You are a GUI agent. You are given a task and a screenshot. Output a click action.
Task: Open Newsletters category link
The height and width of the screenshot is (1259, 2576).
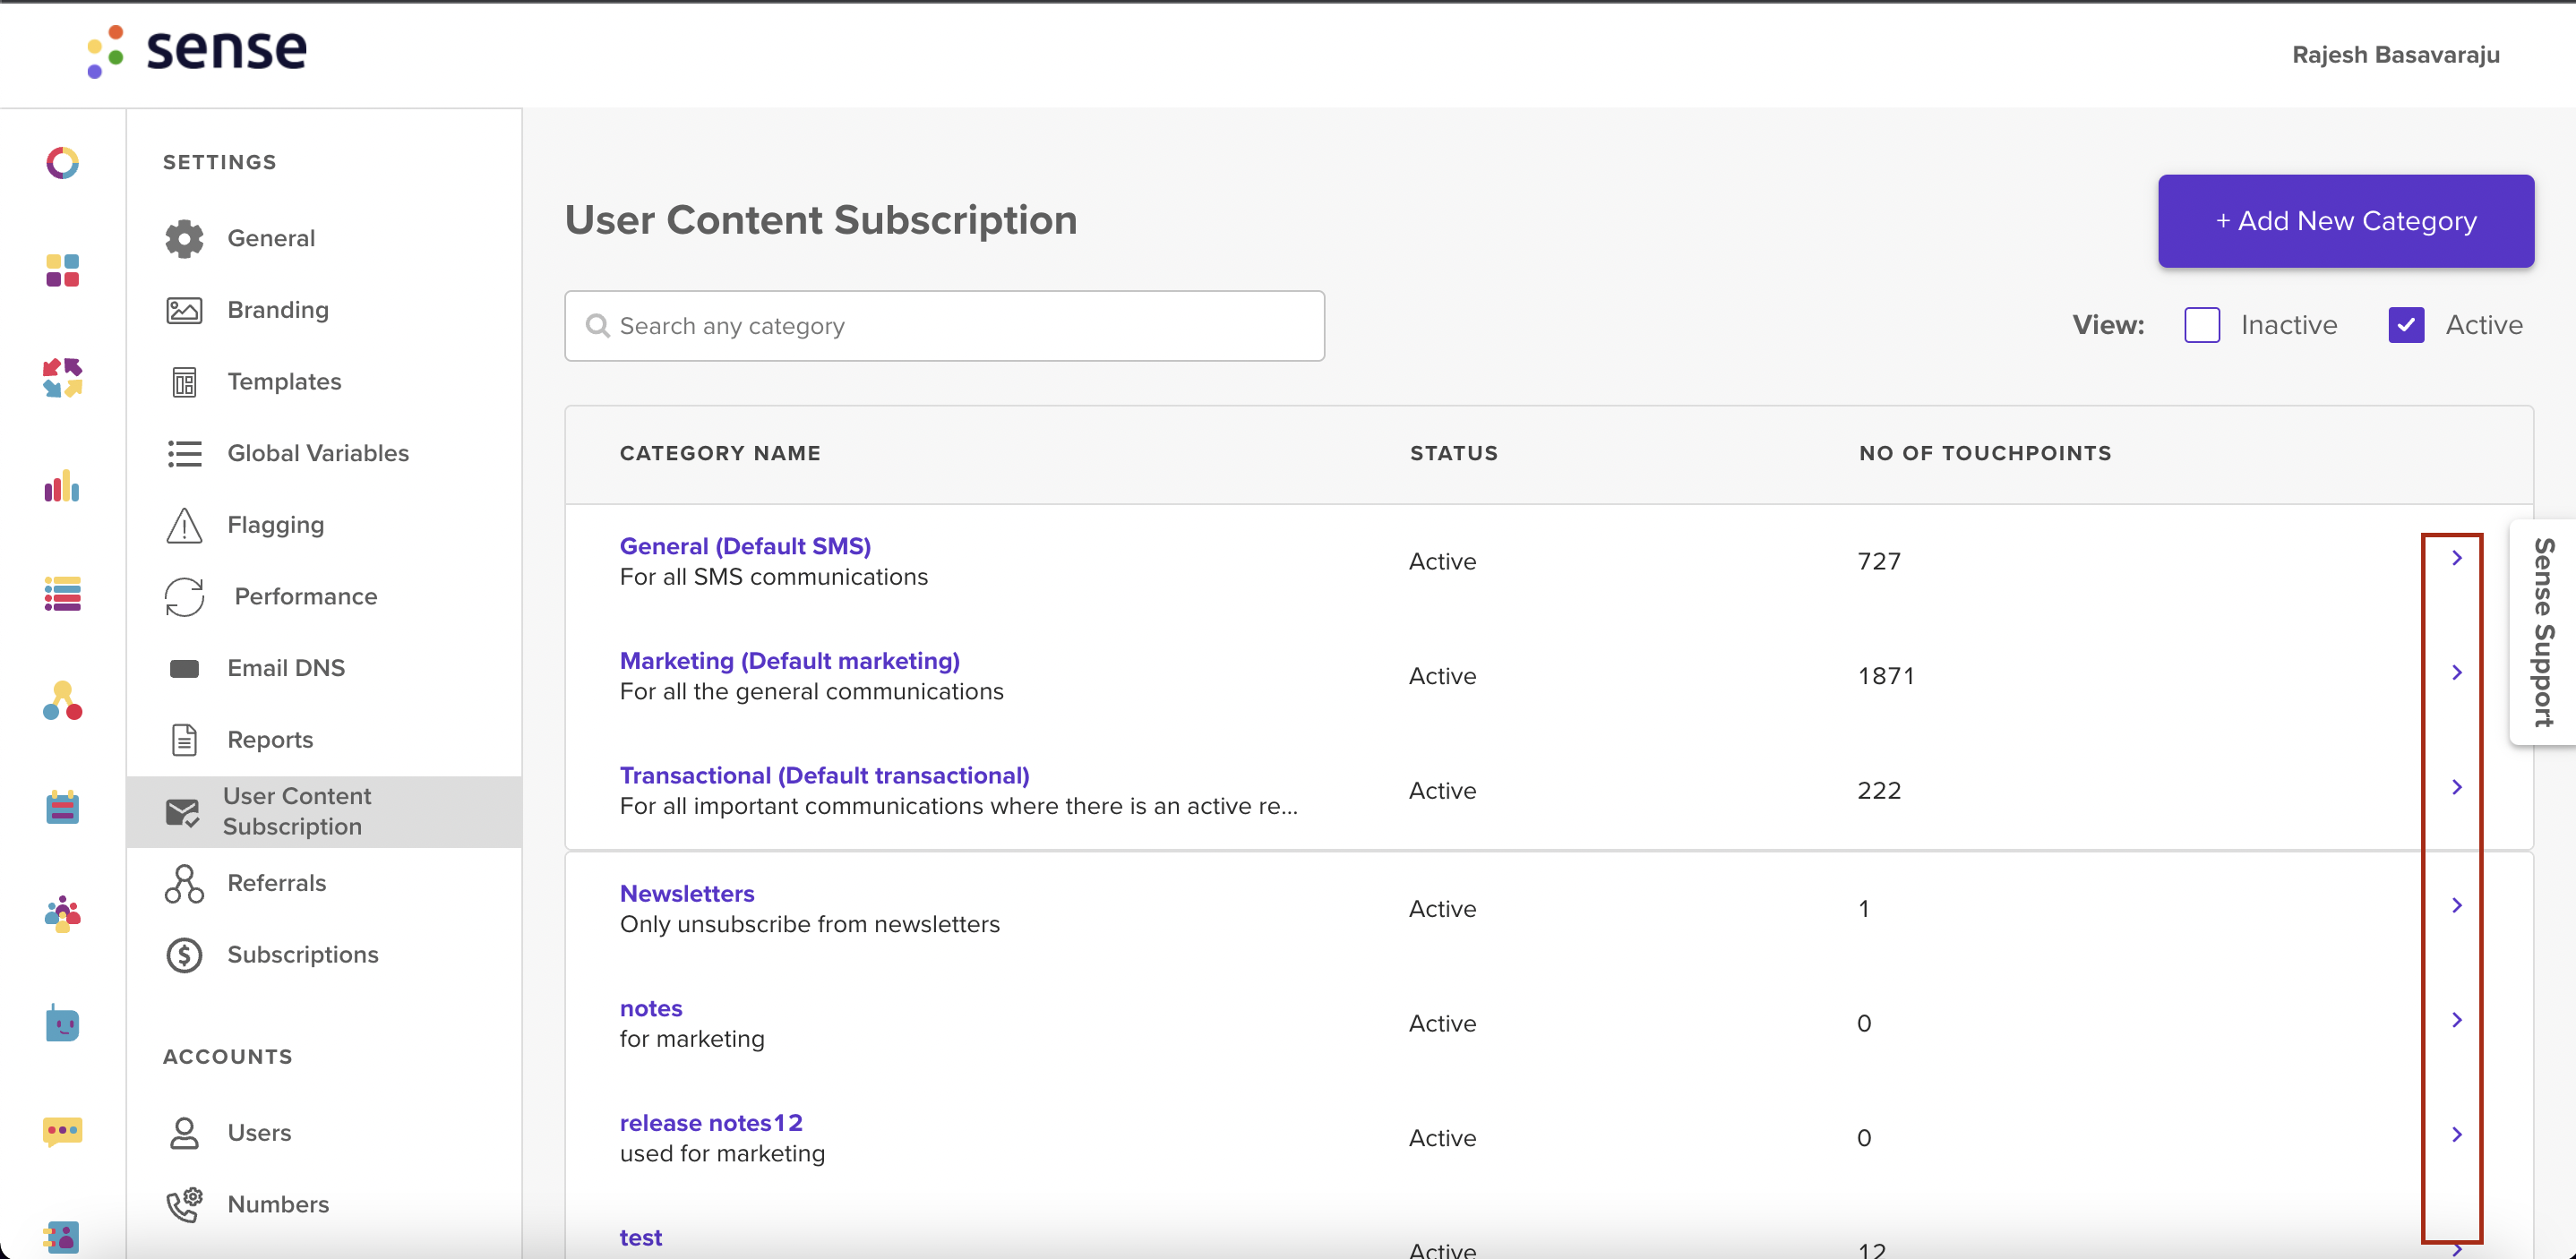click(687, 894)
